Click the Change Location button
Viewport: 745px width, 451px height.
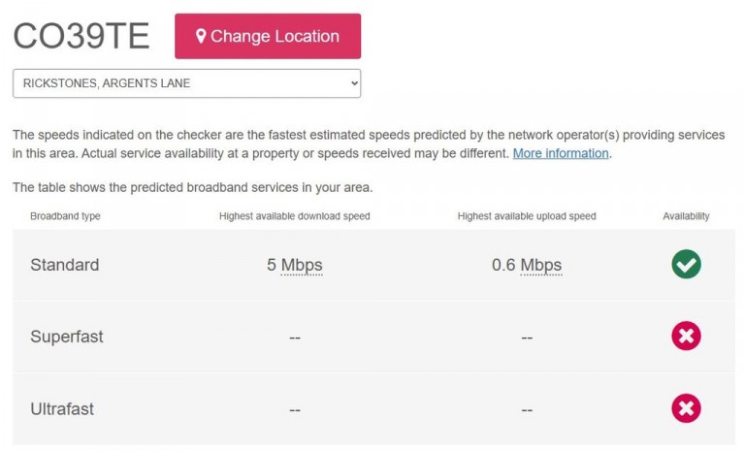tap(268, 36)
